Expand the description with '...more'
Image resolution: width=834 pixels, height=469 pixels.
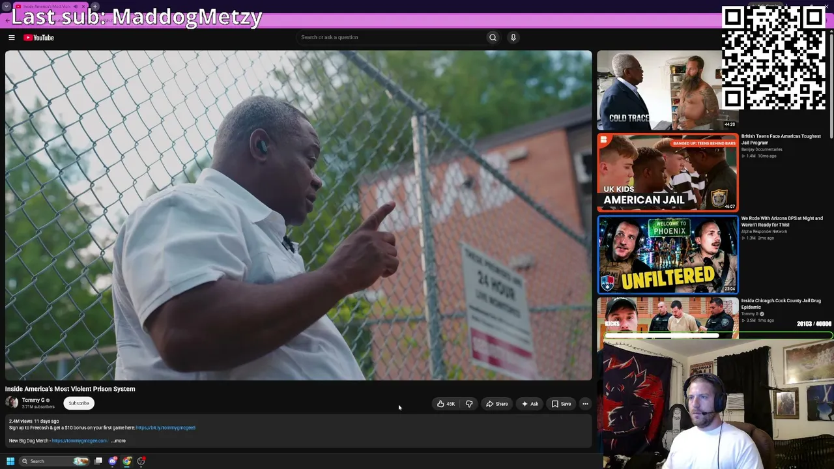pos(118,441)
